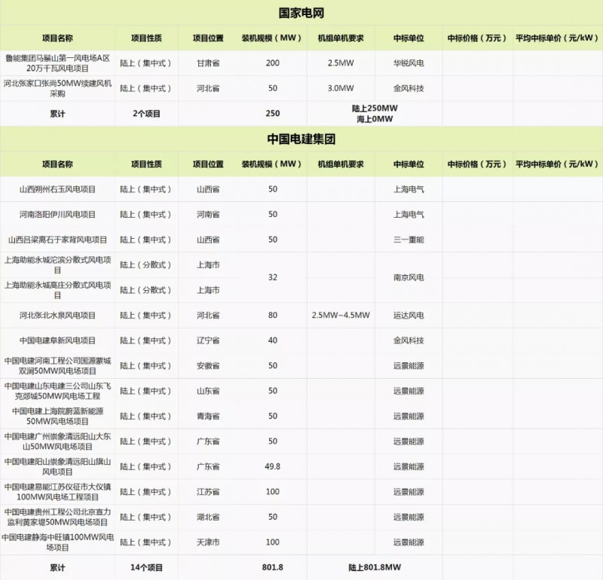Select 中标价格(万元) header in the 国家电网 table
Screen dimensions: 603x580
(x=477, y=38)
